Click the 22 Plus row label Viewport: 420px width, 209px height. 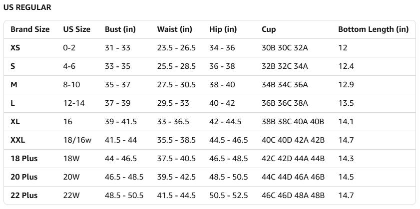pyautogui.click(x=24, y=196)
